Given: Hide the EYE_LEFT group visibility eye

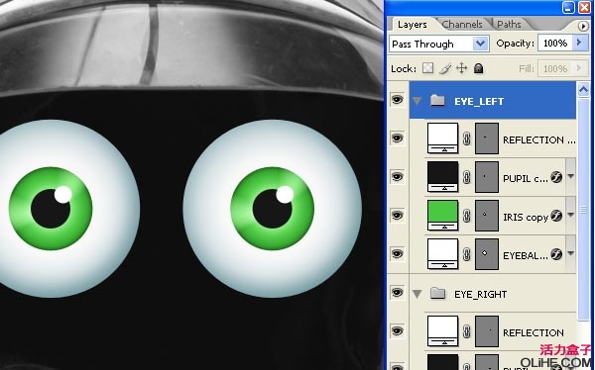Looking at the screenshot, I should (x=398, y=100).
